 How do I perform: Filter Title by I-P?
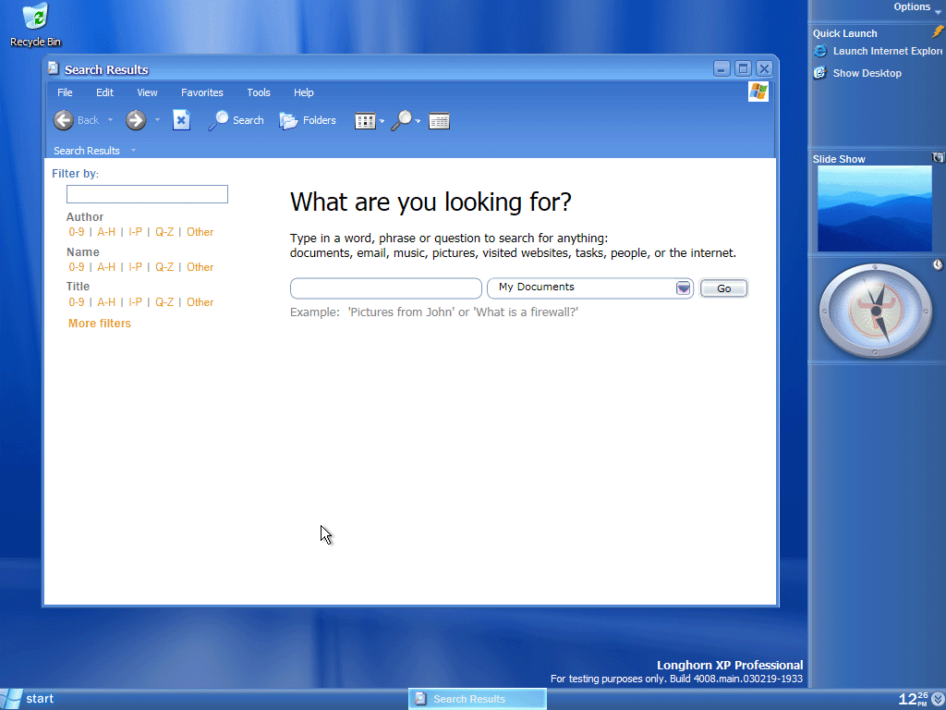click(x=135, y=302)
